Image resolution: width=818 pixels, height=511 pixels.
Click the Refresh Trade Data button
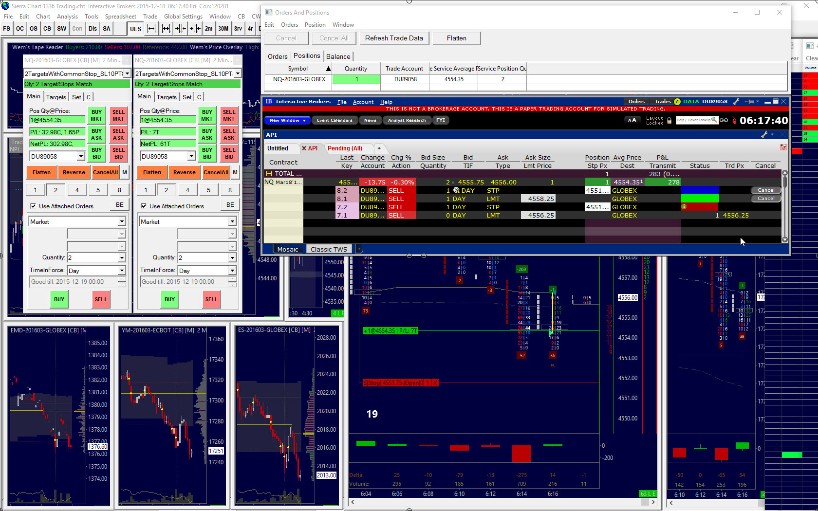(394, 38)
